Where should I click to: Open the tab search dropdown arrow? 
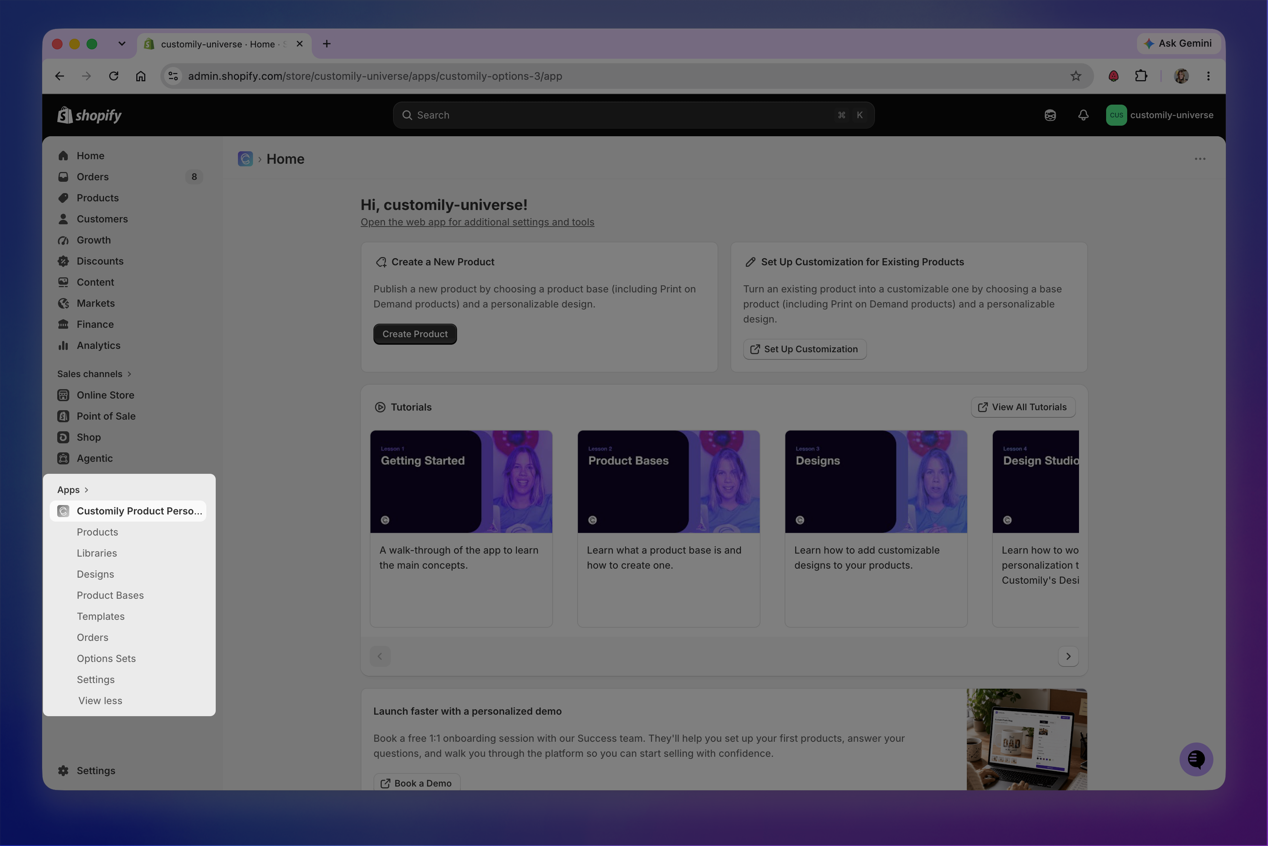(x=122, y=44)
